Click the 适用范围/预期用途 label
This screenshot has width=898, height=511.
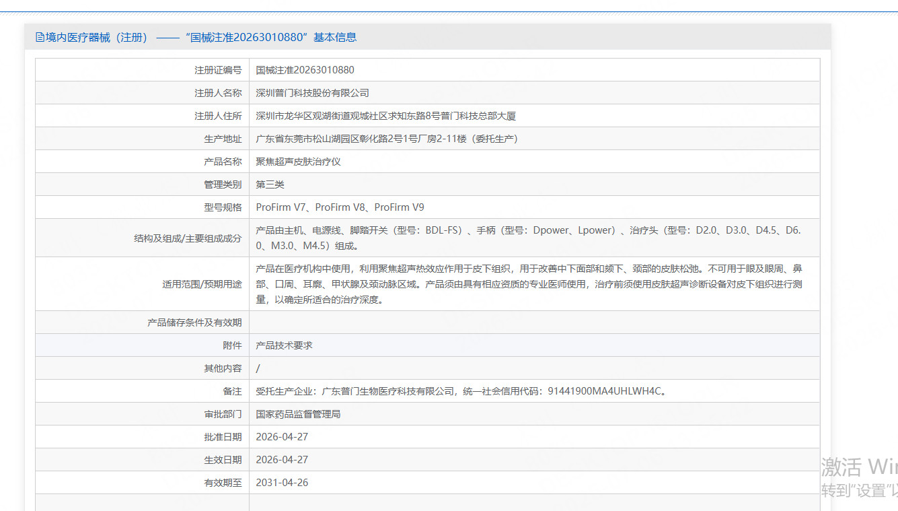point(202,284)
